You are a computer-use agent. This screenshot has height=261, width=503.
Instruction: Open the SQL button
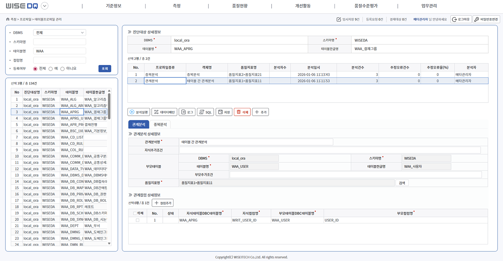(206, 112)
